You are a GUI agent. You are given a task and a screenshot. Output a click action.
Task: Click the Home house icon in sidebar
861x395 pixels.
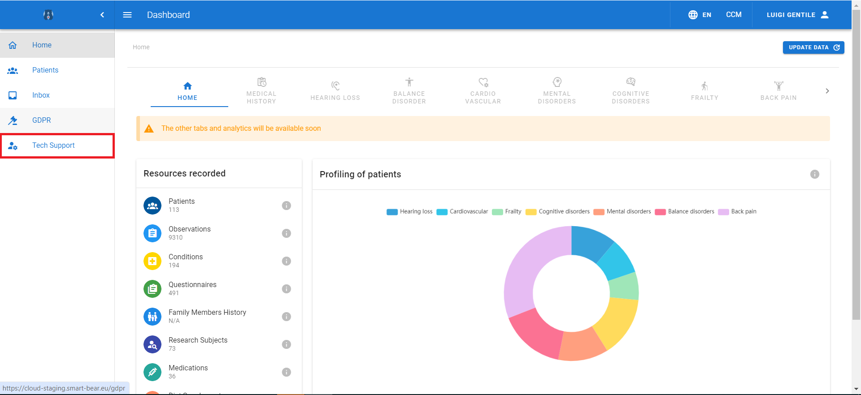[13, 45]
